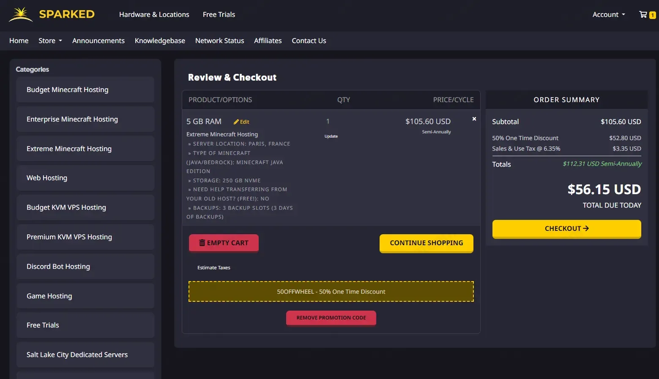Click the 5 GB RAM product title
The height and width of the screenshot is (379, 659).
pyautogui.click(x=204, y=122)
